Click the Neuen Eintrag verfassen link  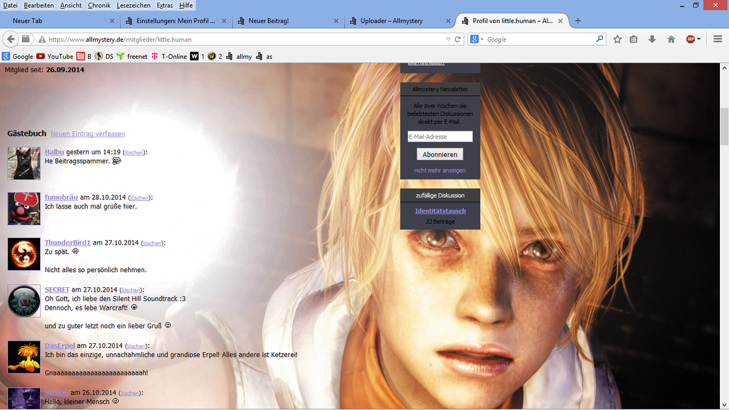pyautogui.click(x=87, y=134)
